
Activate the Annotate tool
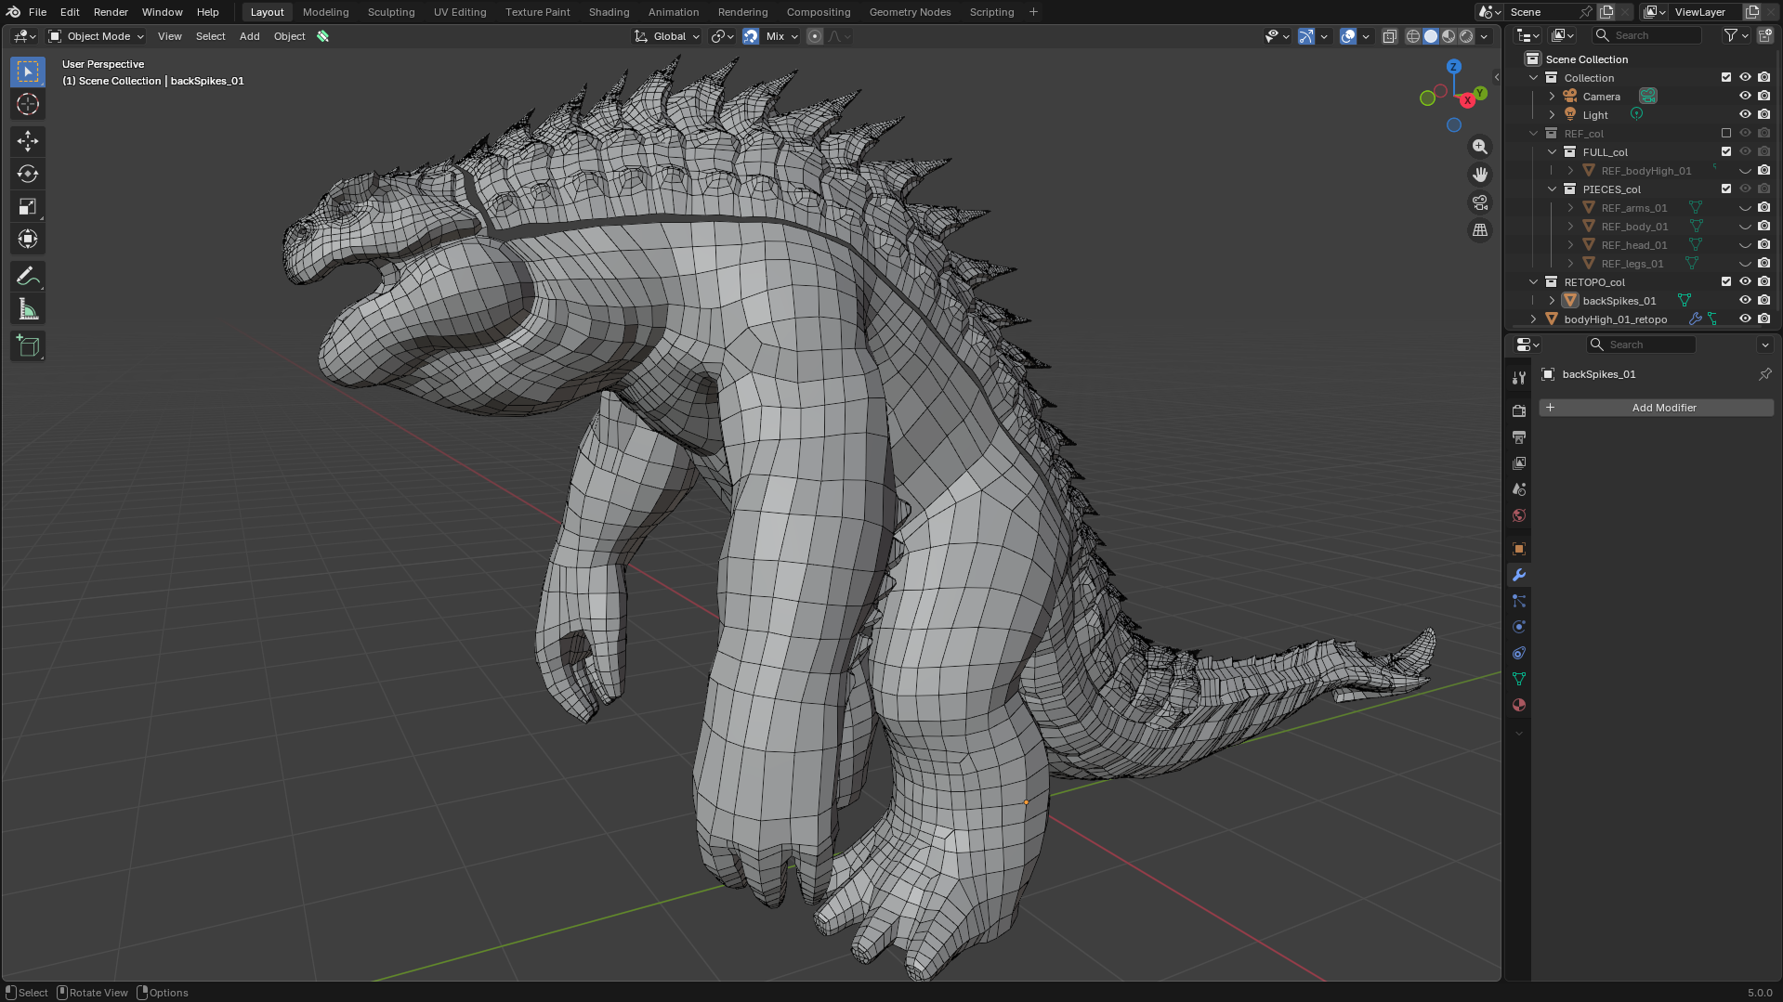[28, 277]
